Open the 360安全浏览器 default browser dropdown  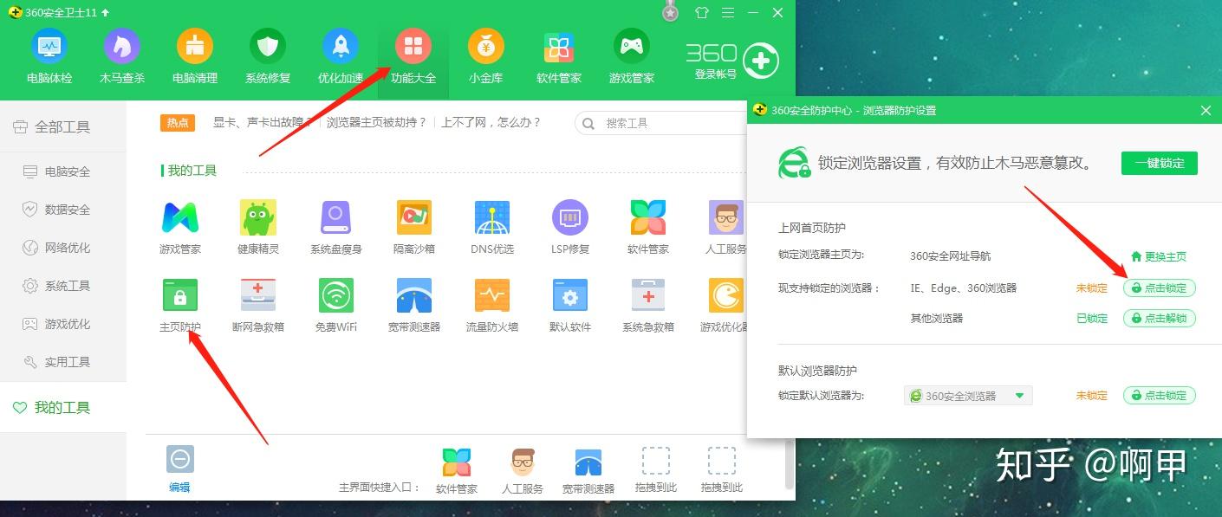(968, 396)
